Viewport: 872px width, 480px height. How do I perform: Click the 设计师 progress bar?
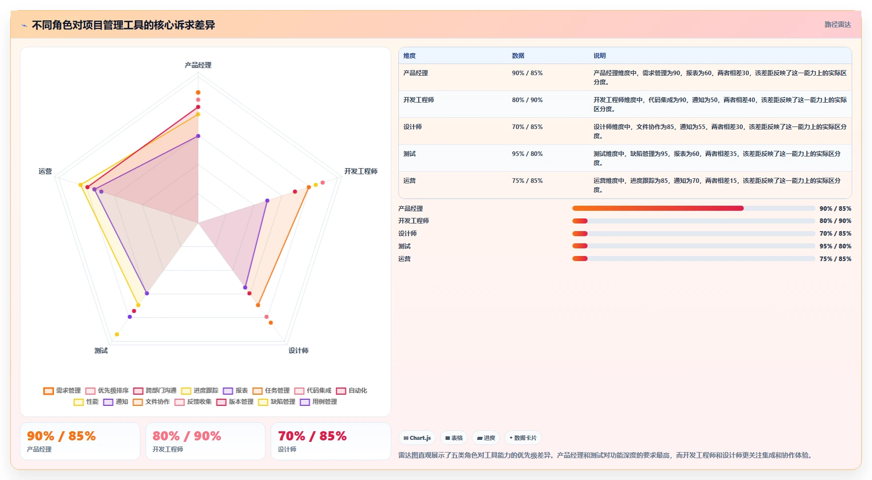click(693, 234)
